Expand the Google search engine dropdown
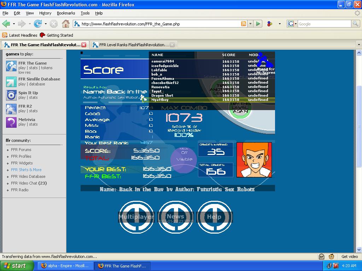The width and height of the screenshot is (362, 271). (x=292, y=24)
